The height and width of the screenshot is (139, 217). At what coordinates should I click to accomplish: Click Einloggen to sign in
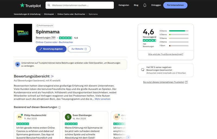point(156,5)
